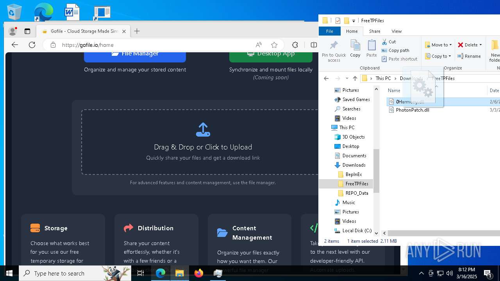Click Rename in Organize group

click(469, 56)
